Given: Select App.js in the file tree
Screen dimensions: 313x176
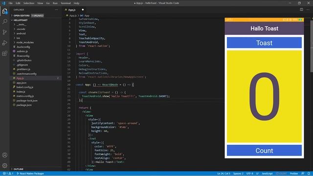Looking at the screenshot, I should [20, 78].
